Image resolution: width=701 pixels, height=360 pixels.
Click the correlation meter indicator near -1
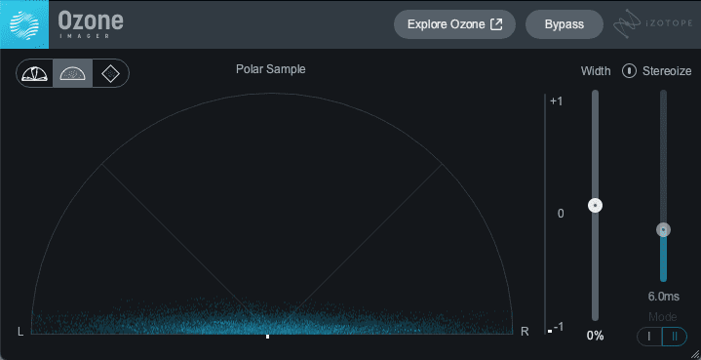coord(550,332)
